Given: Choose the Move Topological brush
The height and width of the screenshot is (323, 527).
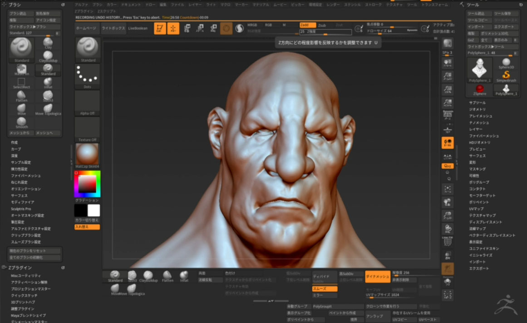Looking at the screenshot, I should coord(48,108).
